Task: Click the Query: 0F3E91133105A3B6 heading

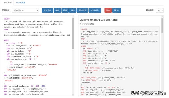Action: tap(98, 20)
